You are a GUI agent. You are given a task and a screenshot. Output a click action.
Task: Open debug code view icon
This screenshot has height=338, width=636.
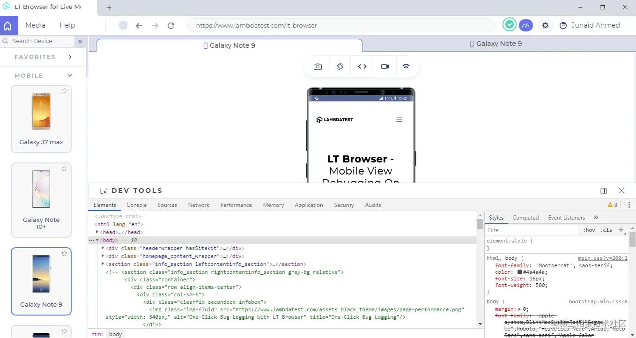click(x=362, y=66)
